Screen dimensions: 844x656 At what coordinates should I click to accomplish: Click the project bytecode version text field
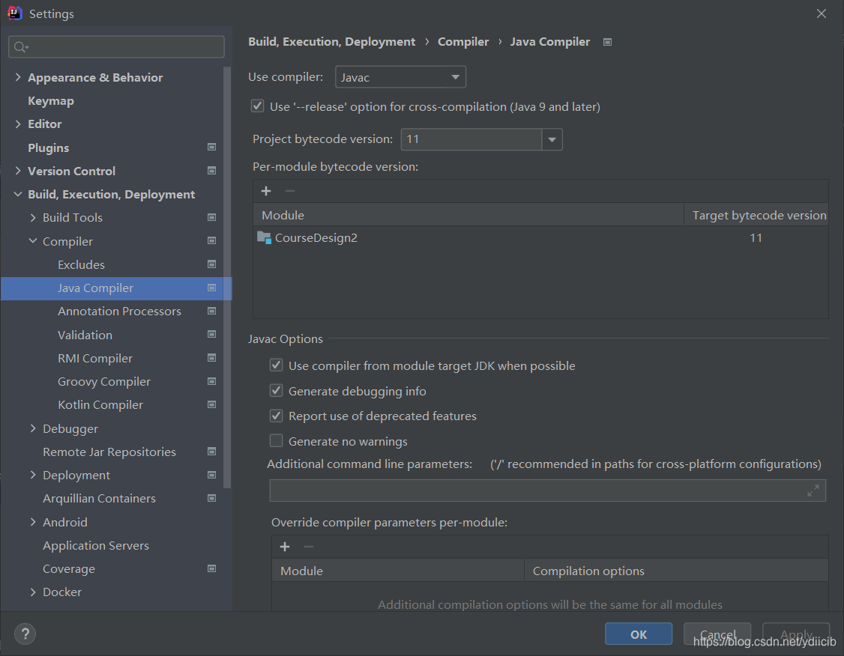(471, 139)
